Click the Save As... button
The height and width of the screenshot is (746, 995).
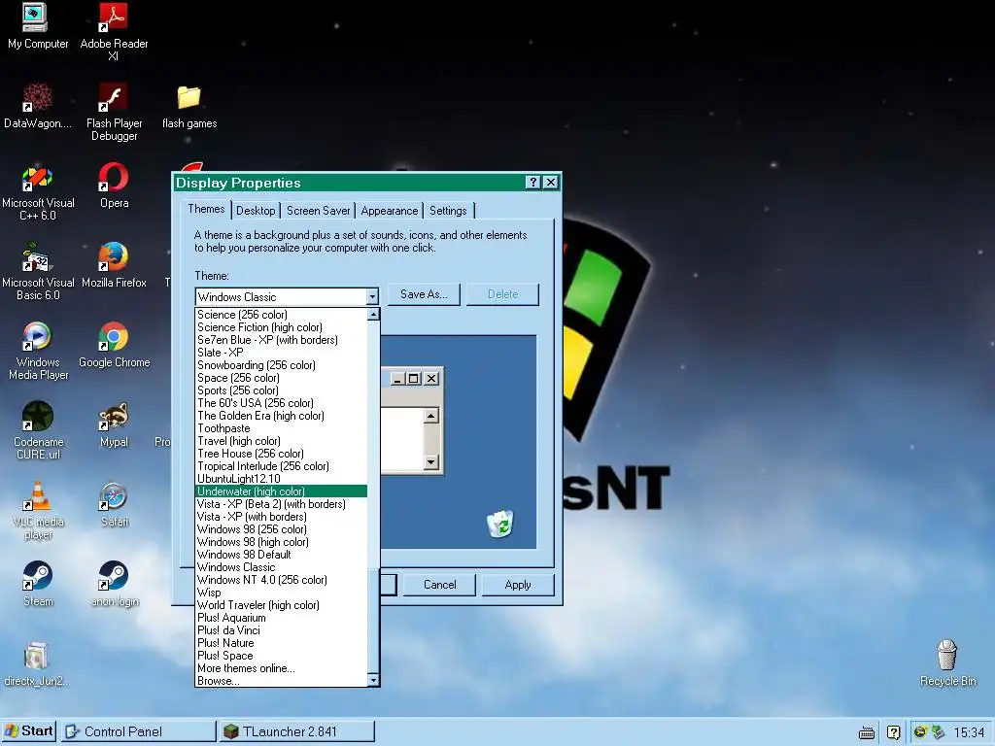(x=424, y=294)
